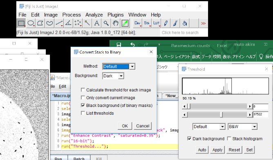The width and height of the screenshot is (273, 160).
Task: Open the ImageJ Analyze menu
Action: (x=94, y=15)
